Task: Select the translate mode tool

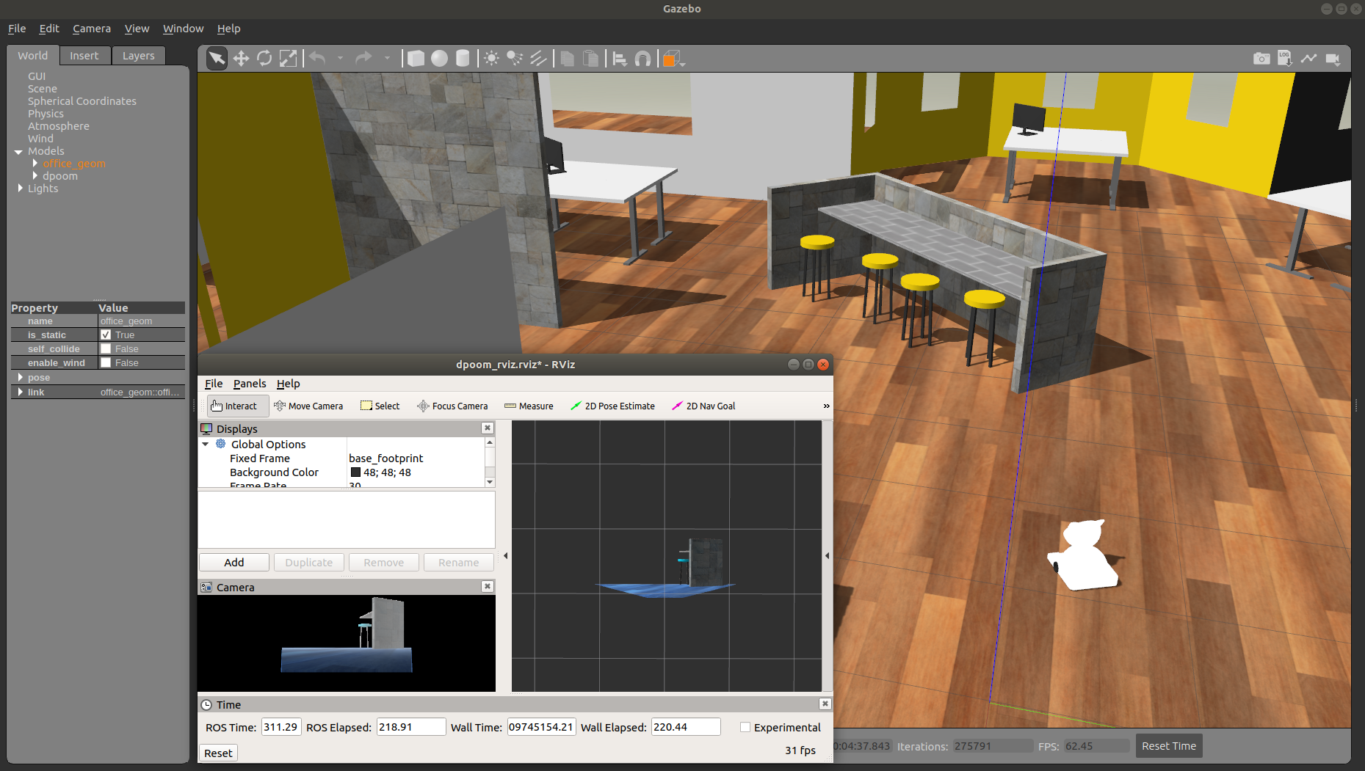Action: [x=241, y=59]
